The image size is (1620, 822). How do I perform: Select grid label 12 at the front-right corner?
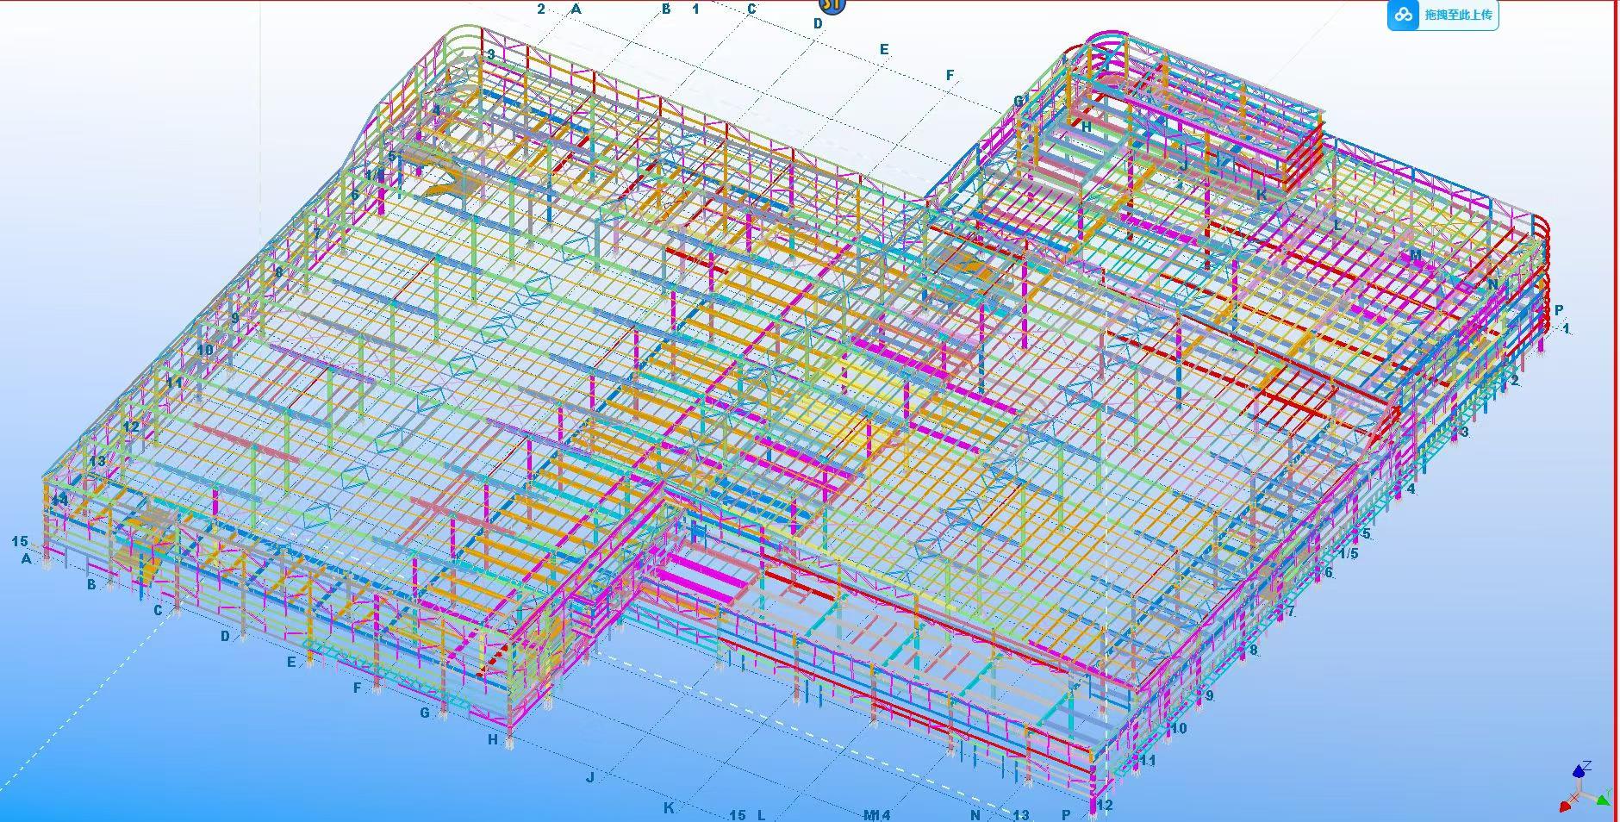pyautogui.click(x=1105, y=806)
